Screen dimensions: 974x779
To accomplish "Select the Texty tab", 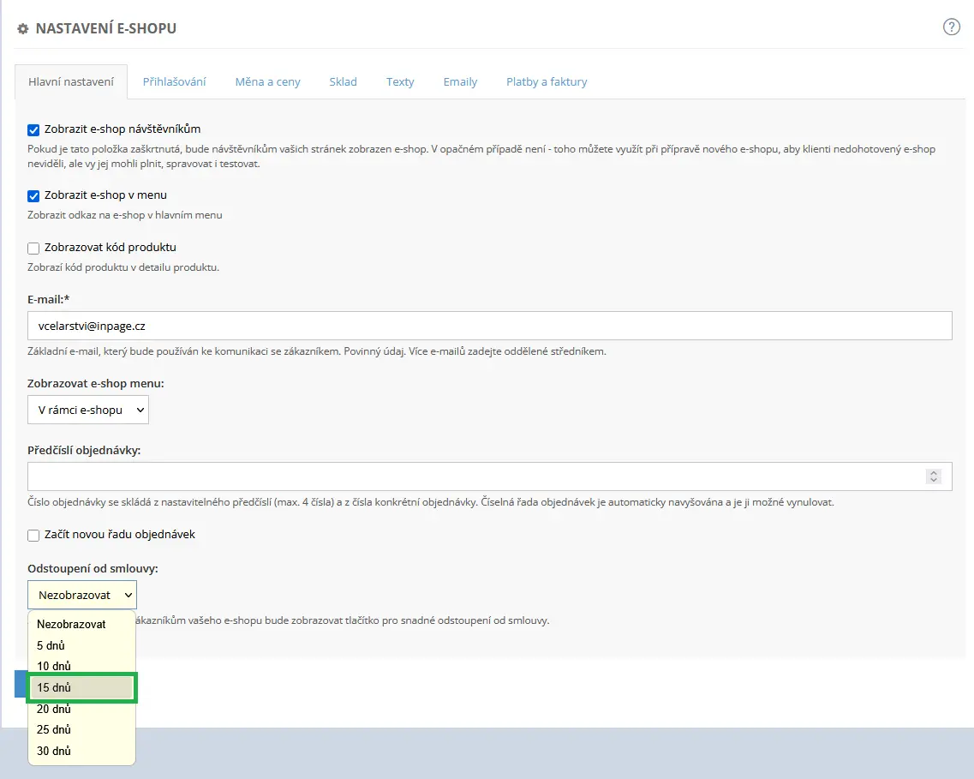I will (400, 82).
